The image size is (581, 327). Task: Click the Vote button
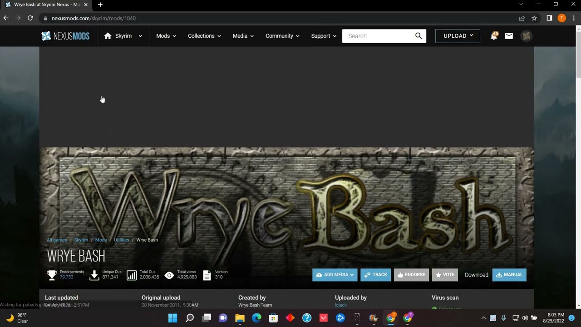pos(445,275)
